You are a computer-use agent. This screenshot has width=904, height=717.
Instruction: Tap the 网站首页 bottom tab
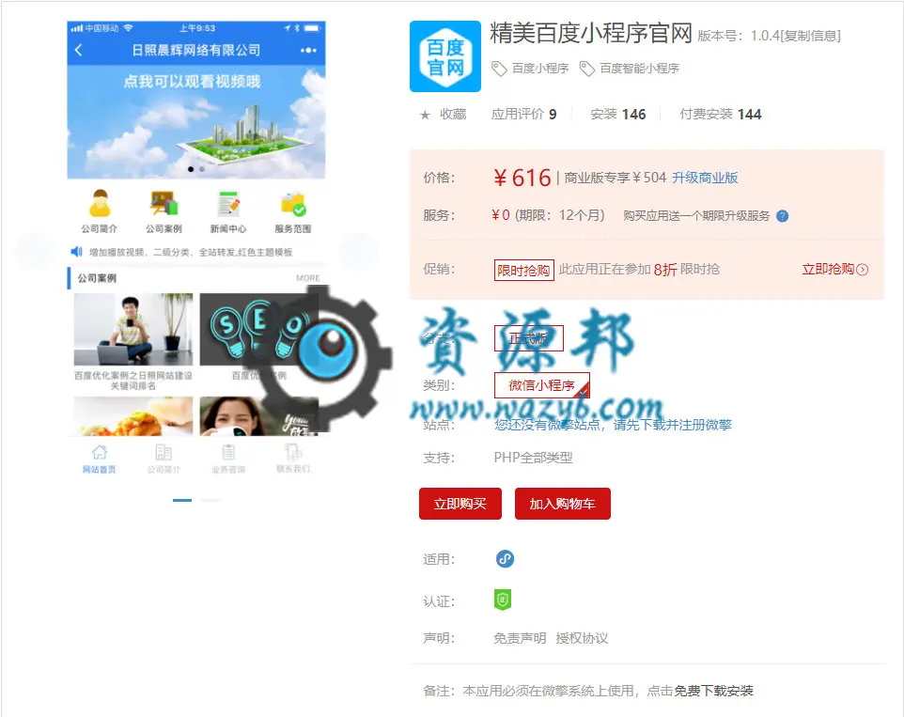point(100,460)
